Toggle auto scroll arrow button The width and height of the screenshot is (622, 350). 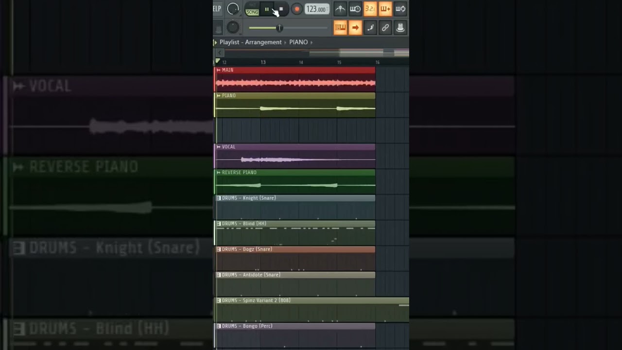(x=355, y=28)
